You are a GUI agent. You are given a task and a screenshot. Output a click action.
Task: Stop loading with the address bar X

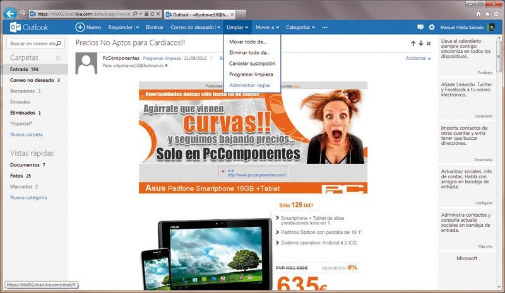tap(158, 14)
